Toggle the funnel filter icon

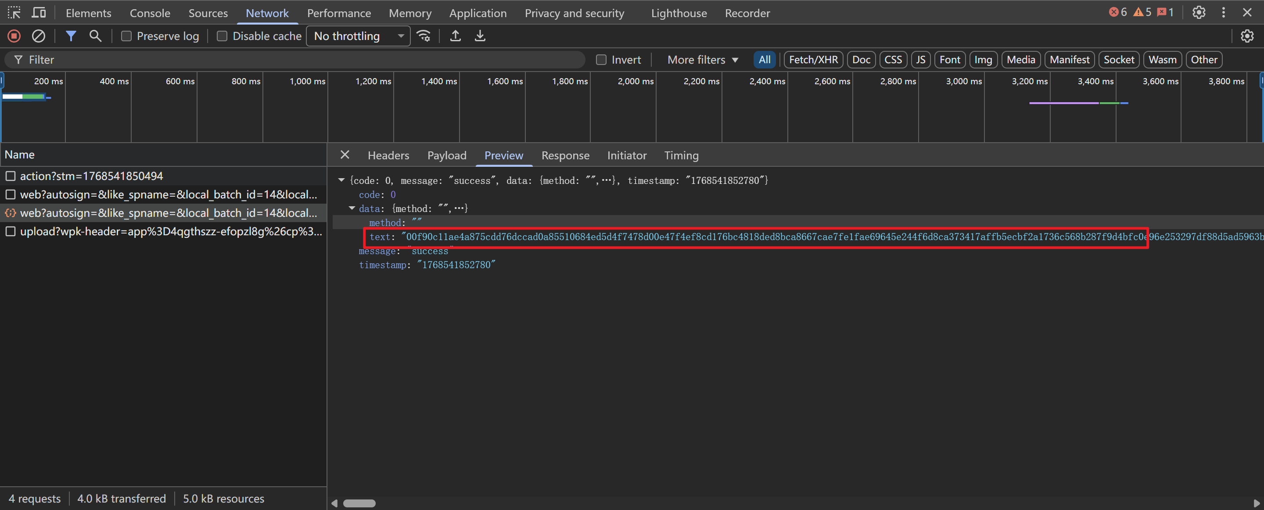(x=71, y=36)
